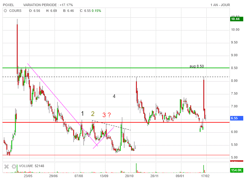
Task: Click the green 10.44 price tag
Action: point(237,19)
